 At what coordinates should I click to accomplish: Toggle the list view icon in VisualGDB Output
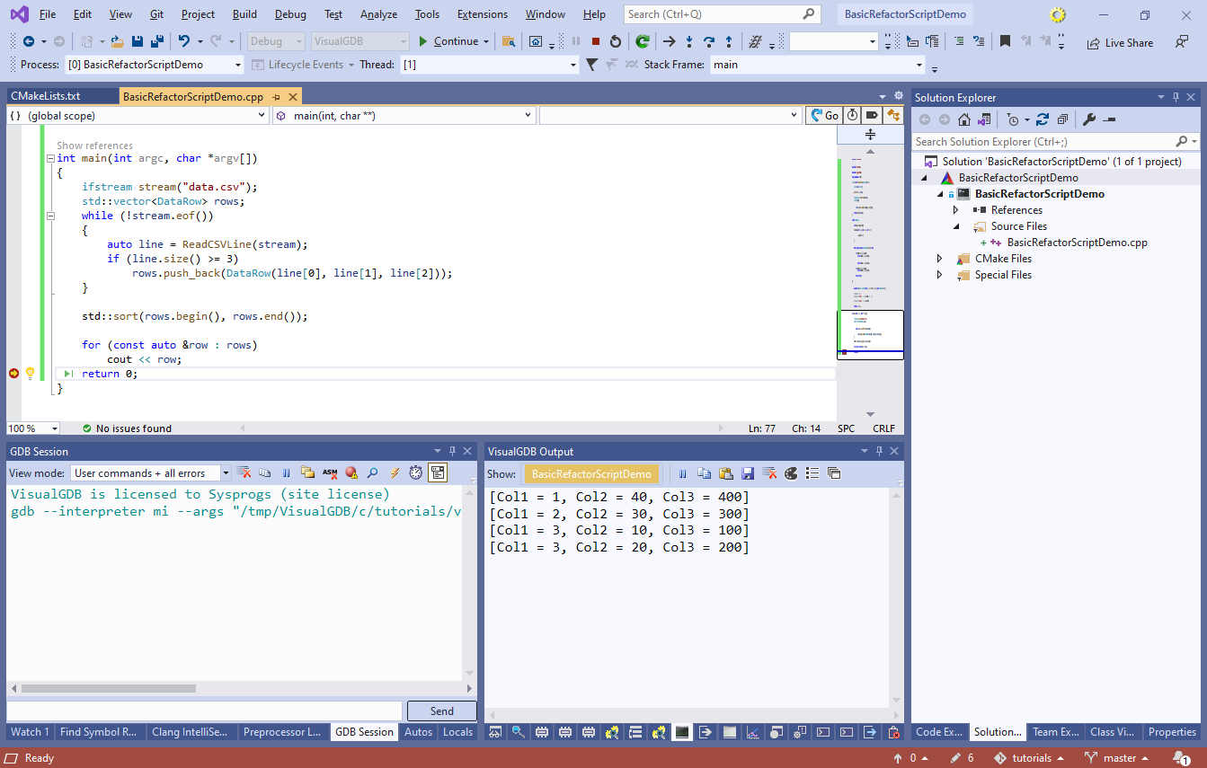pos(812,473)
